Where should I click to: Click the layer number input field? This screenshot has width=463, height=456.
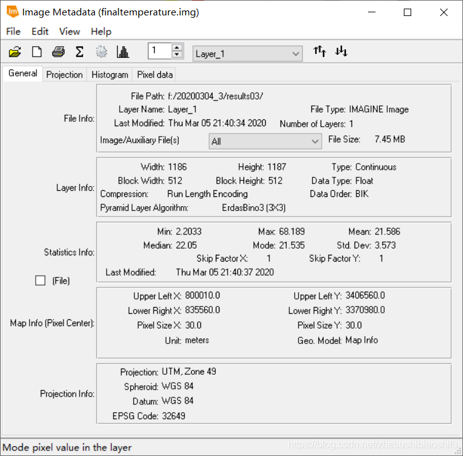(160, 51)
